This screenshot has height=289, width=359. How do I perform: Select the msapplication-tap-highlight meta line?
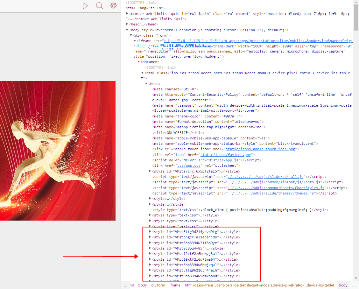point(209,127)
